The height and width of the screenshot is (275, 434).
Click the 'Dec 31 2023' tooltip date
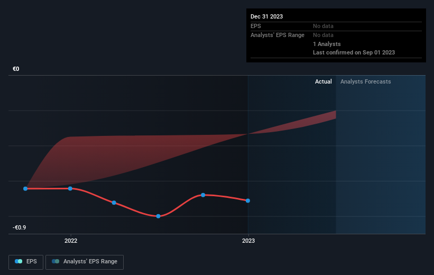click(266, 16)
